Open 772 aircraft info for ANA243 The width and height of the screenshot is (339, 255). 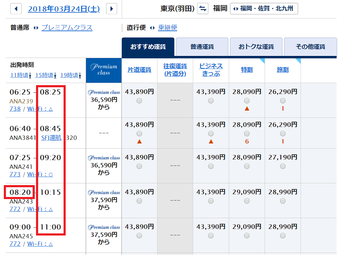click(15, 209)
